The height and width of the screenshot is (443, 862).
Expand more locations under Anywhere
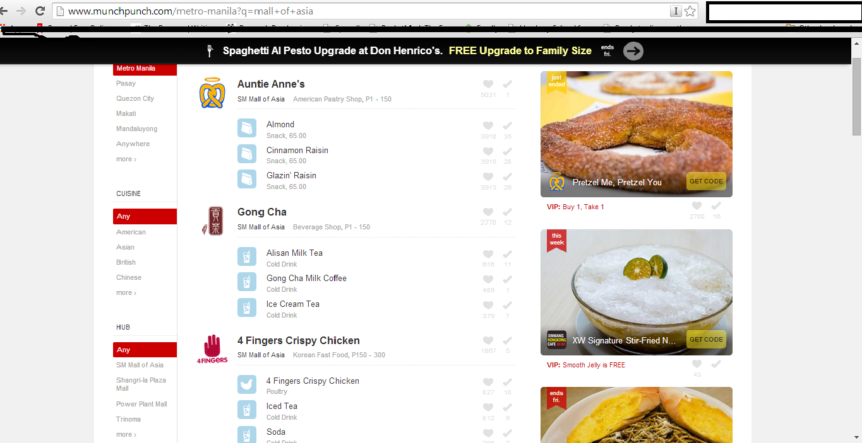pos(126,159)
